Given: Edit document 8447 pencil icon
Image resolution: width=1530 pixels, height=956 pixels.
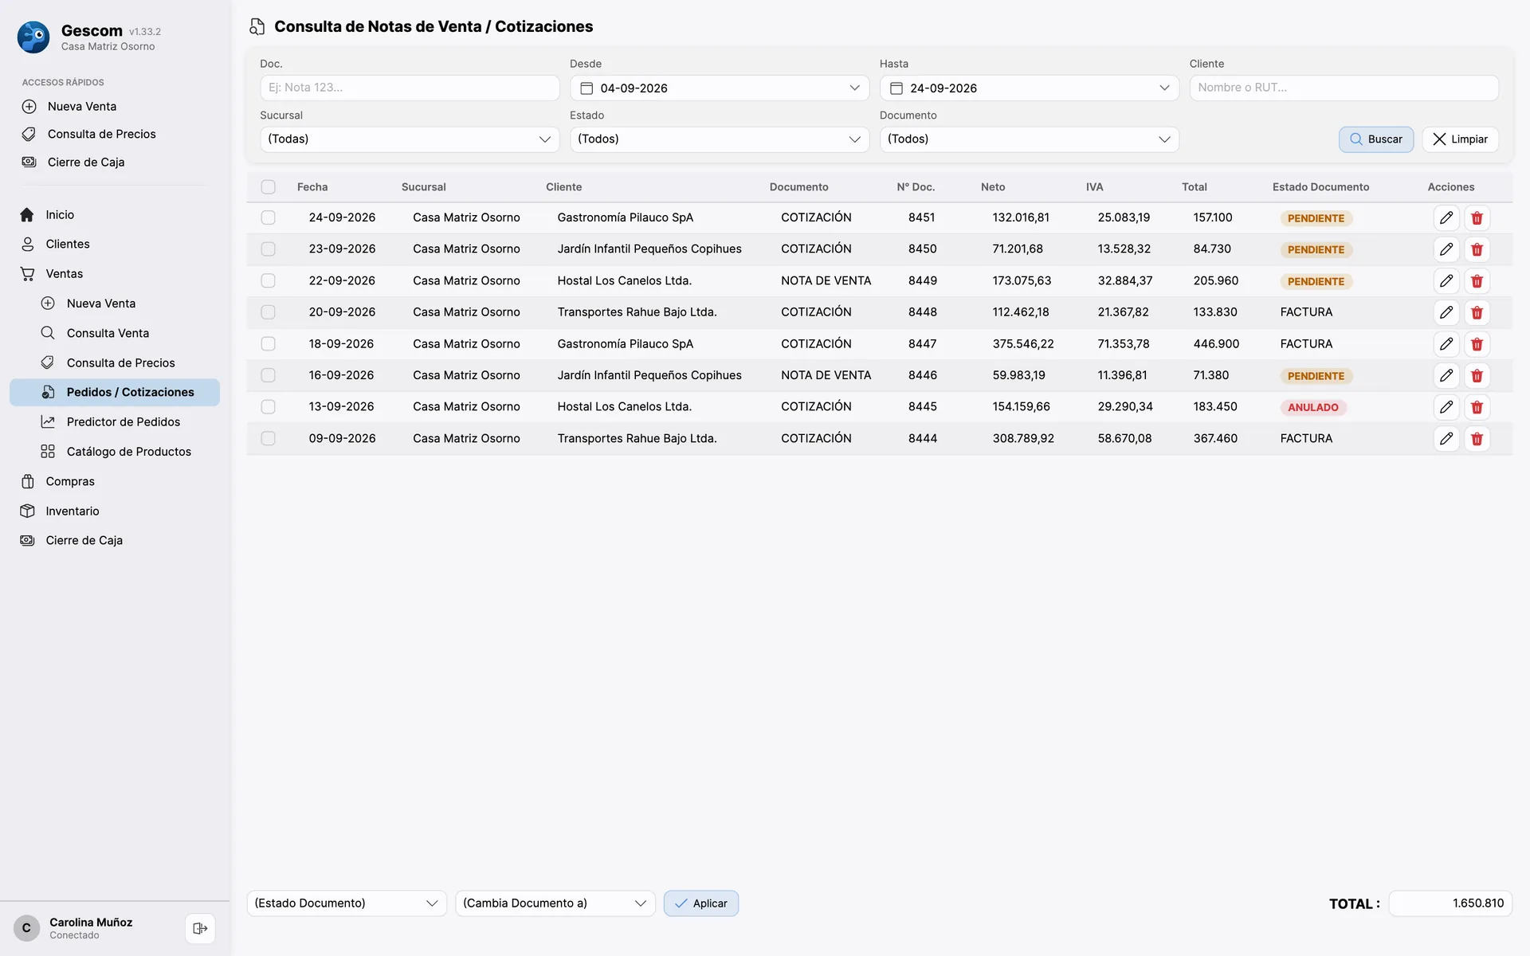Looking at the screenshot, I should (x=1446, y=344).
